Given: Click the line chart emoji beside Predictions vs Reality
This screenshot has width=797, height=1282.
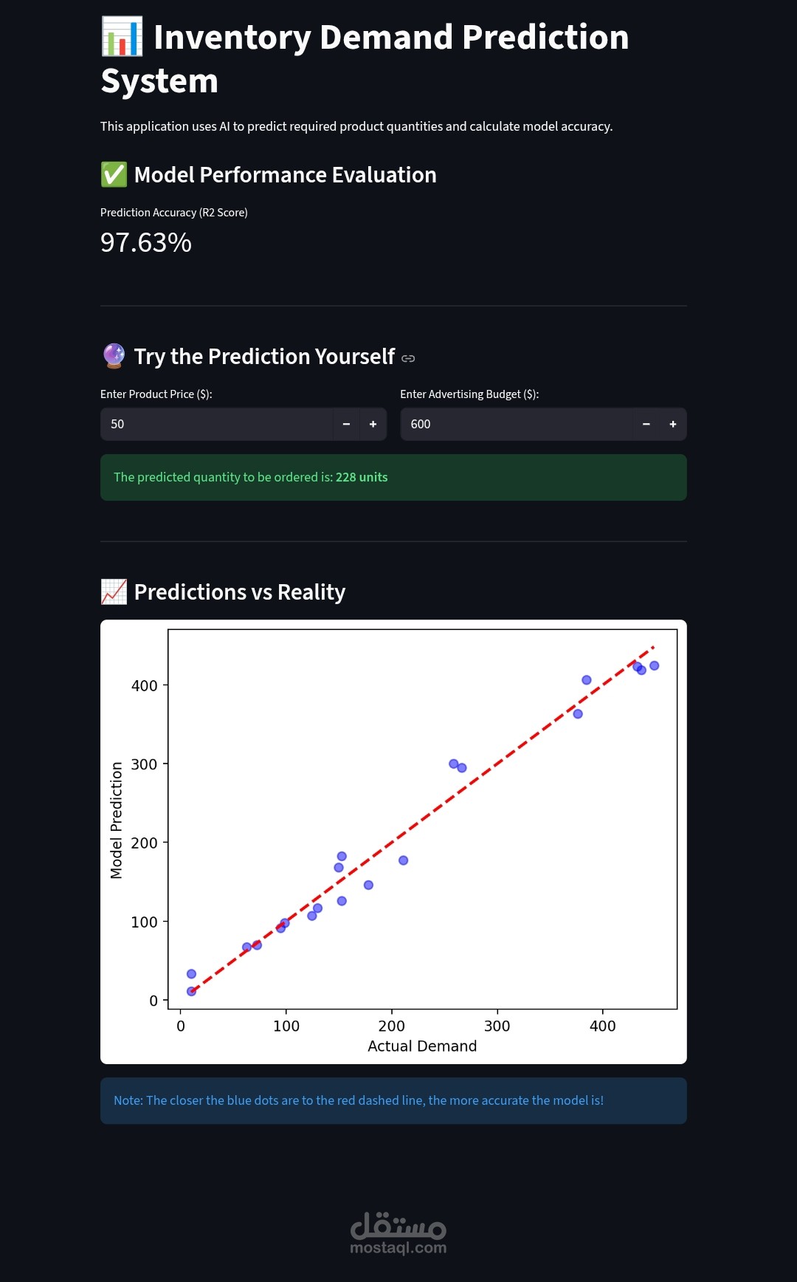Looking at the screenshot, I should tap(114, 592).
